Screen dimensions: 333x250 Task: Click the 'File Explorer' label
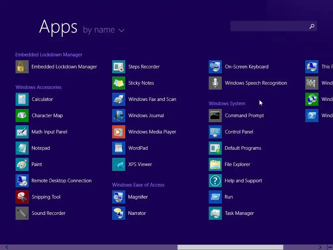pos(237,164)
